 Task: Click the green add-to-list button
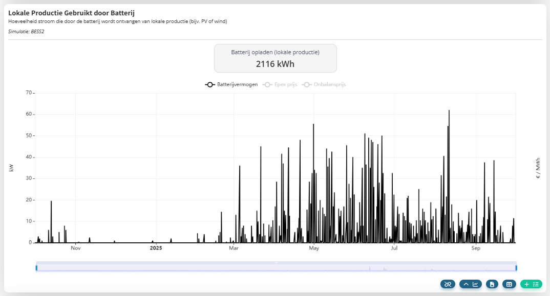(531, 284)
